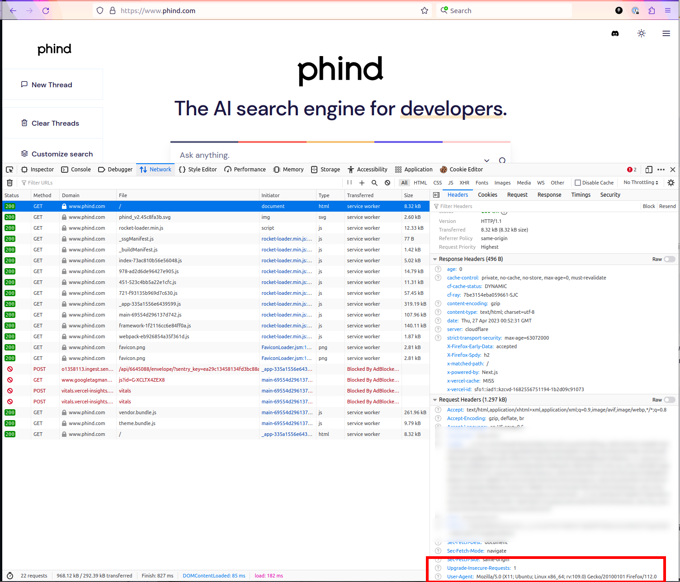Switch to Response details tab
The height and width of the screenshot is (582, 680).
549,195
